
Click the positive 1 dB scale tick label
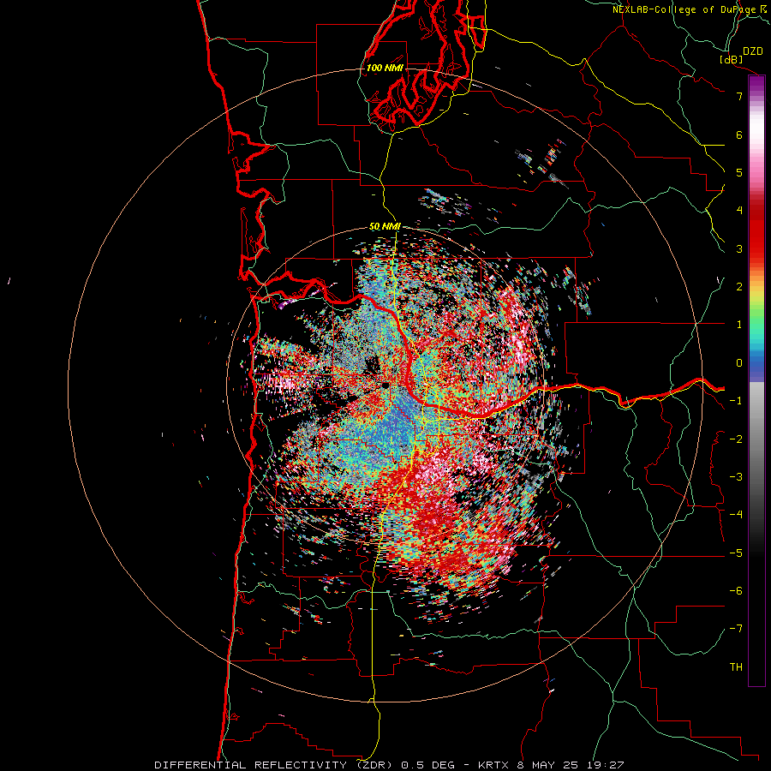click(x=739, y=325)
